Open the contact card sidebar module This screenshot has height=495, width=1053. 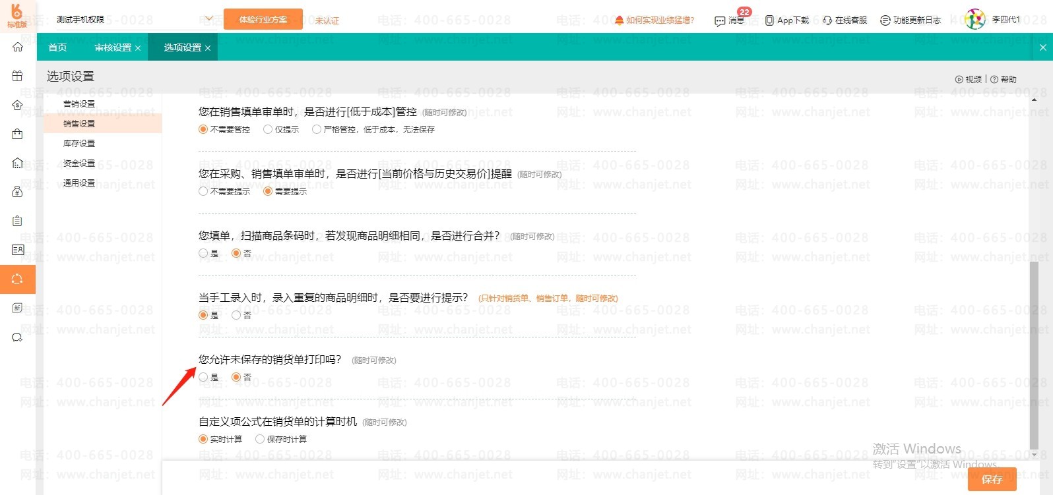[x=18, y=250]
